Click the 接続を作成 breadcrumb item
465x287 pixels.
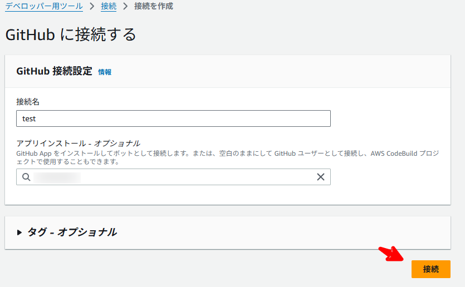click(x=153, y=6)
